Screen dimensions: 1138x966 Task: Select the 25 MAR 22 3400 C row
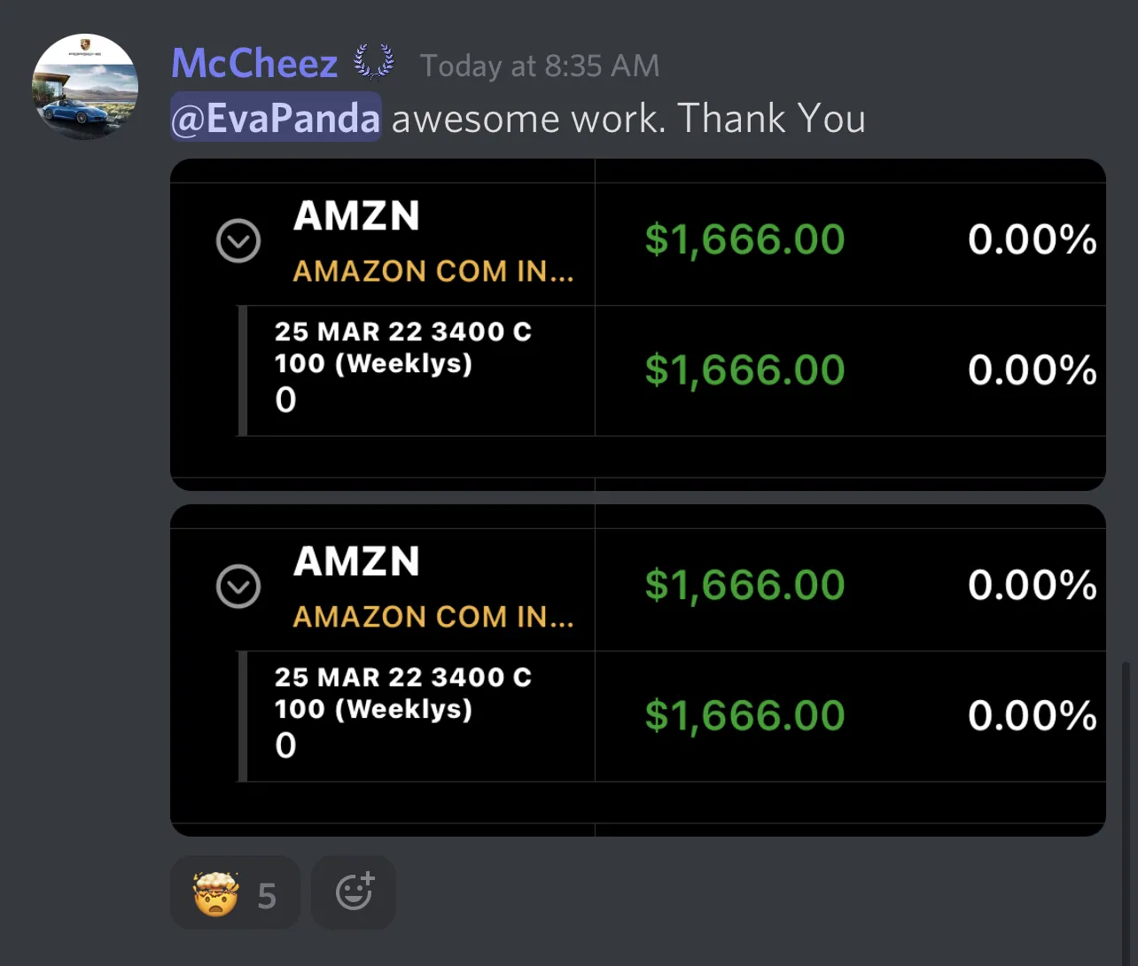coord(403,331)
